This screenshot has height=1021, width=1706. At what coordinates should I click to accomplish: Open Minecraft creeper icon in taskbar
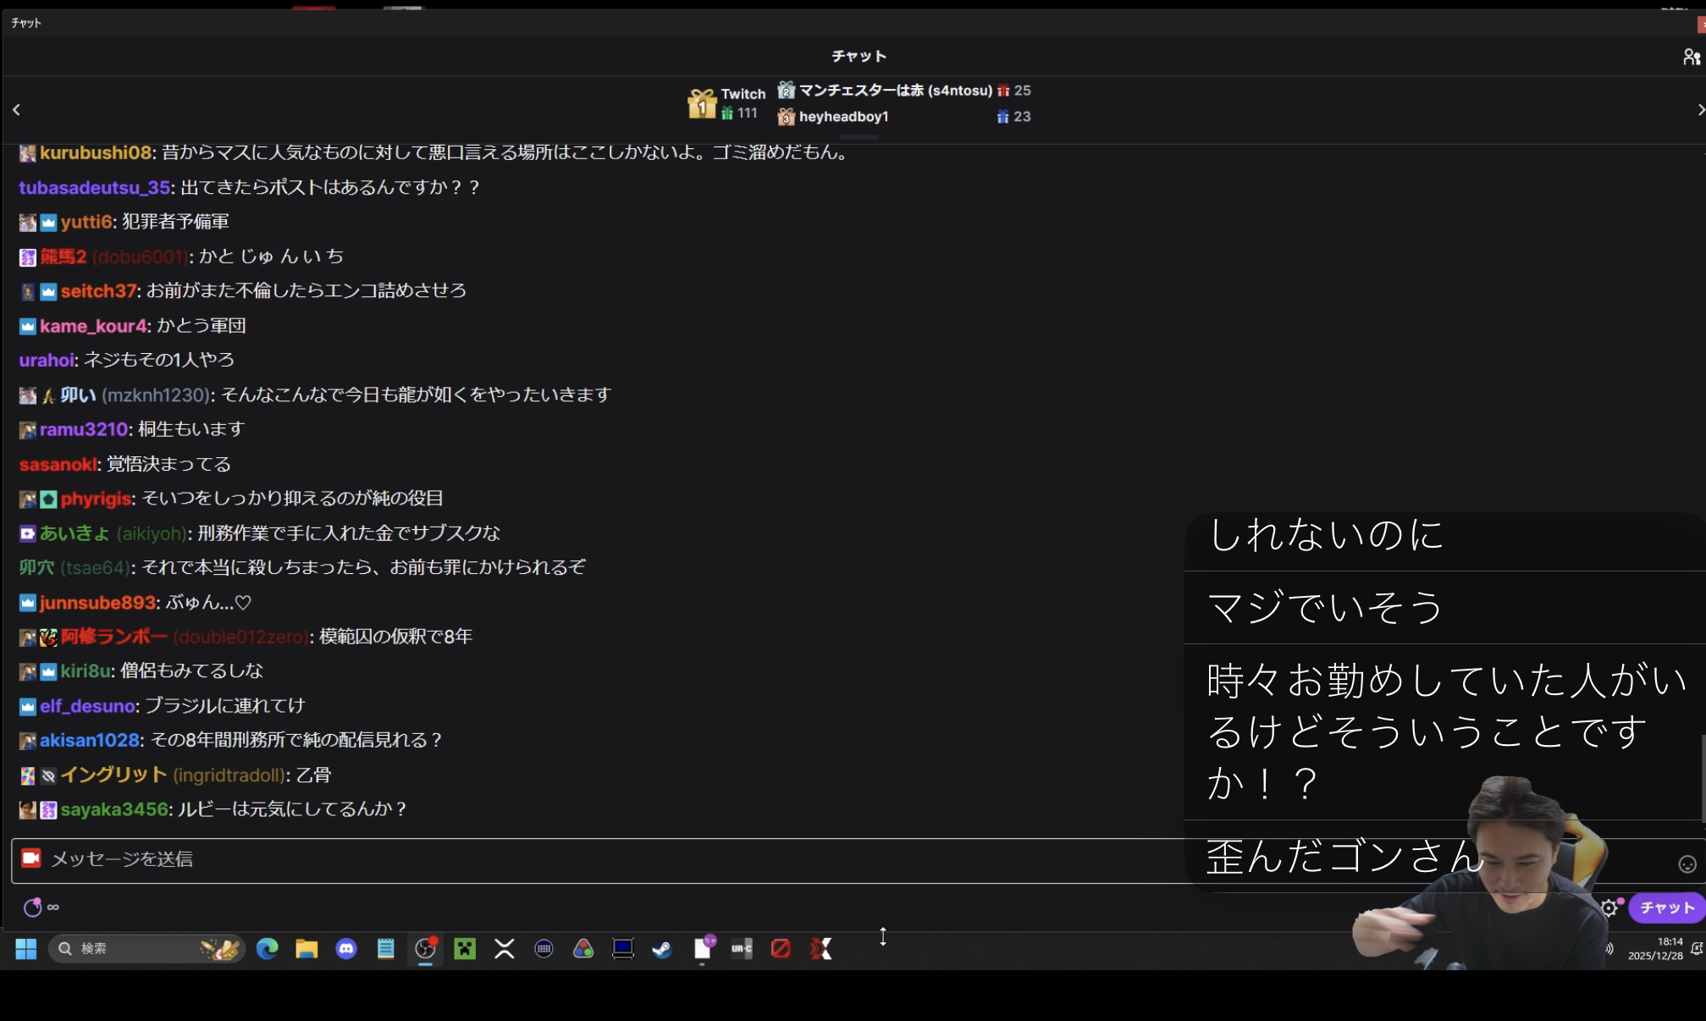[465, 949]
